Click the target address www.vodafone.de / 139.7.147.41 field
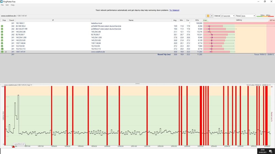275x154 pixels. tap(14, 16)
